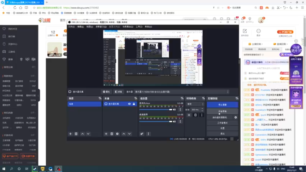The height and width of the screenshot is (172, 306).
Task: Delete selected source using trash icon
Action: (112, 134)
